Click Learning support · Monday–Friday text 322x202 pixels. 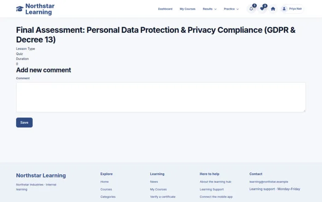click(x=275, y=189)
